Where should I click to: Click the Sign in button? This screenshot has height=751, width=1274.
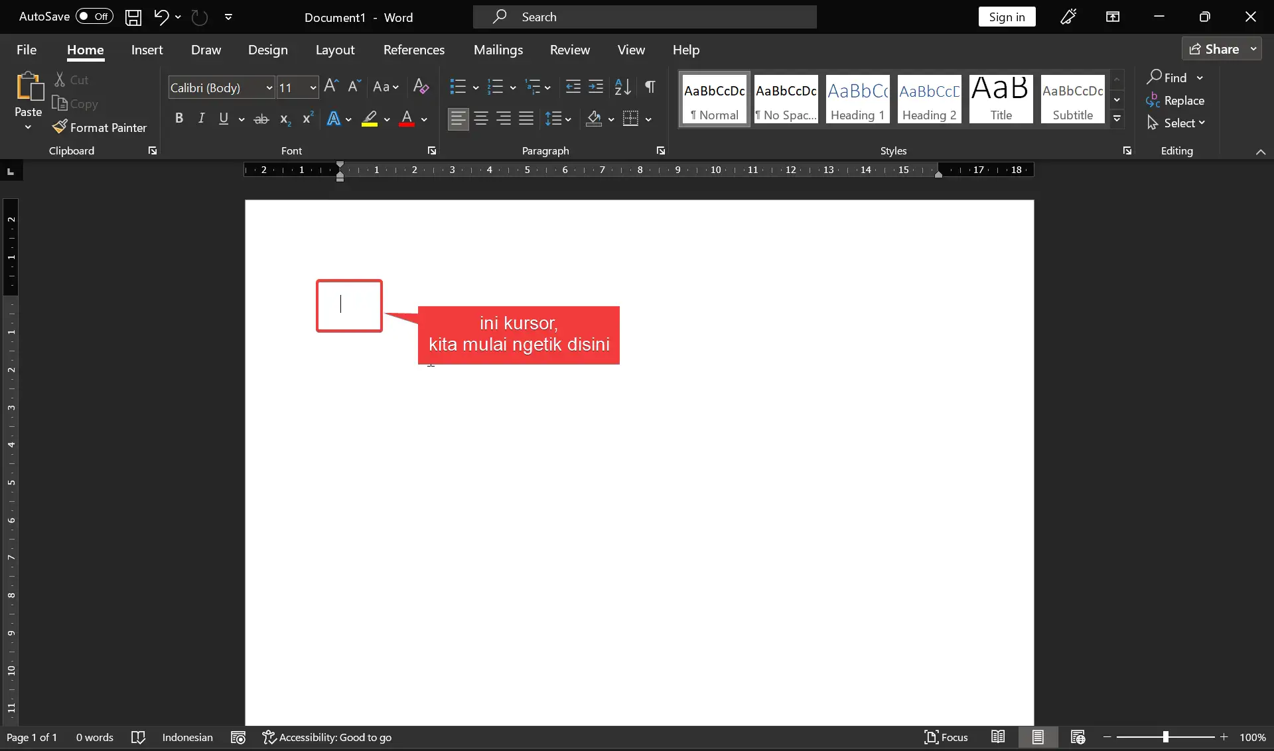click(1007, 17)
